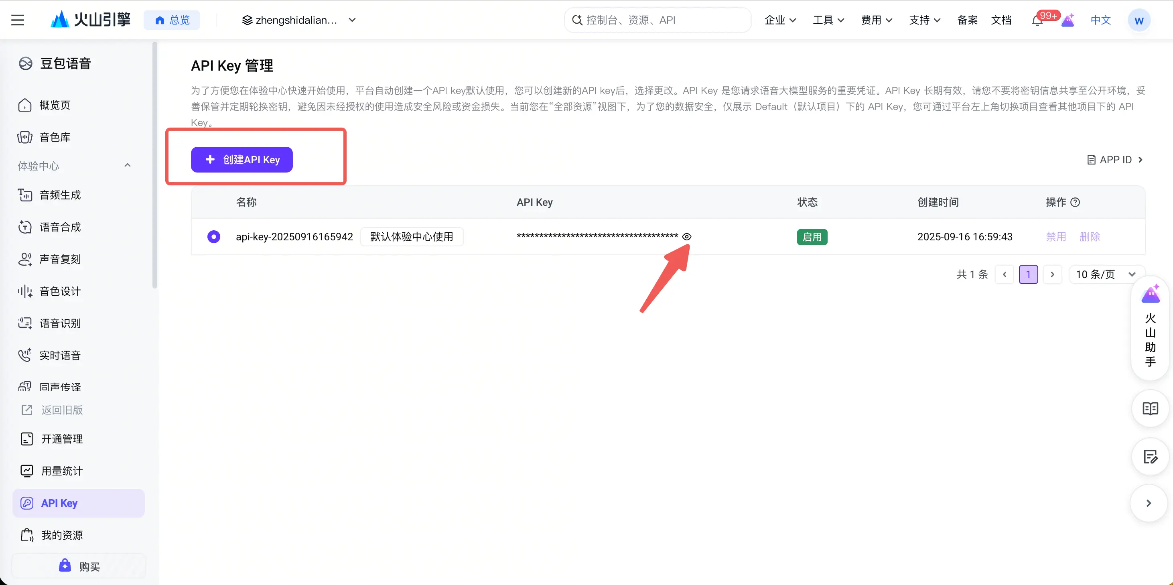This screenshot has height=585, width=1173.
Task: Select page 1 in pagination
Action: 1028,274
